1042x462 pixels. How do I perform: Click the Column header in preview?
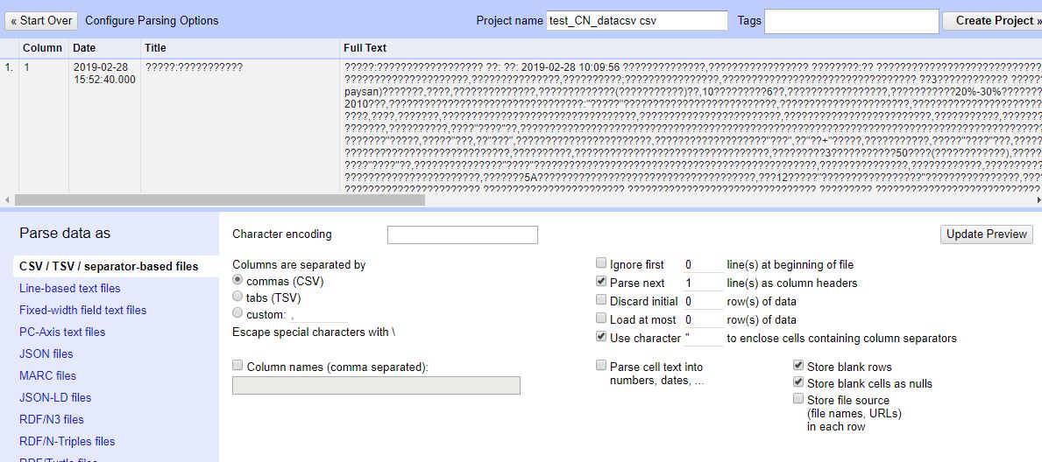pos(43,48)
